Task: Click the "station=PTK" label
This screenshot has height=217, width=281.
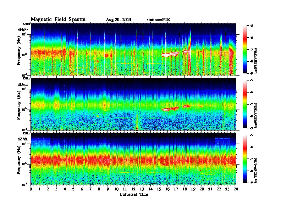Action: coord(159,20)
